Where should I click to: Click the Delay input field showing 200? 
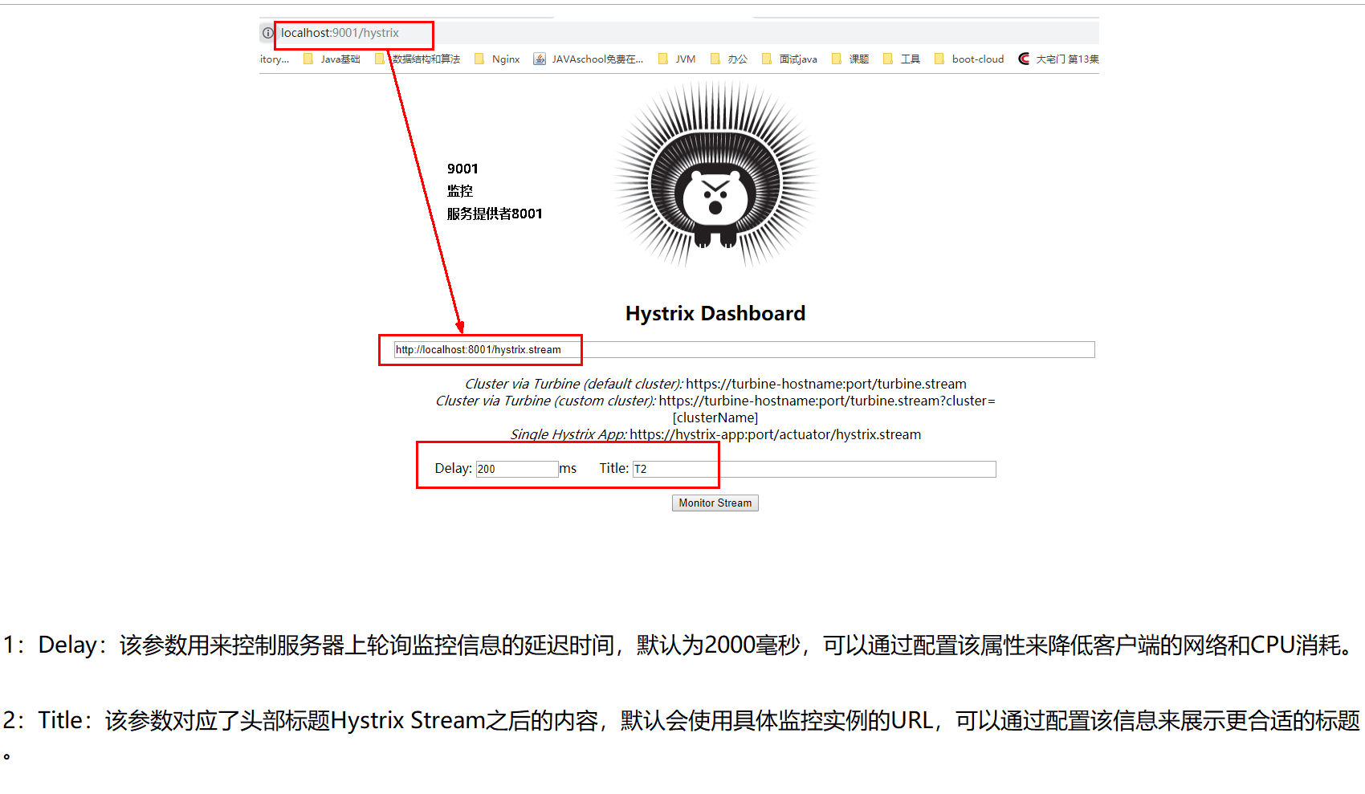pos(517,469)
